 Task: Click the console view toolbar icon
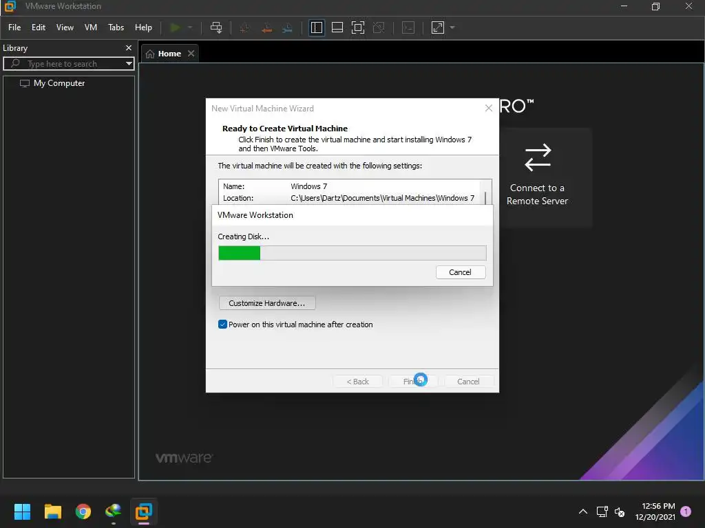coord(408,27)
